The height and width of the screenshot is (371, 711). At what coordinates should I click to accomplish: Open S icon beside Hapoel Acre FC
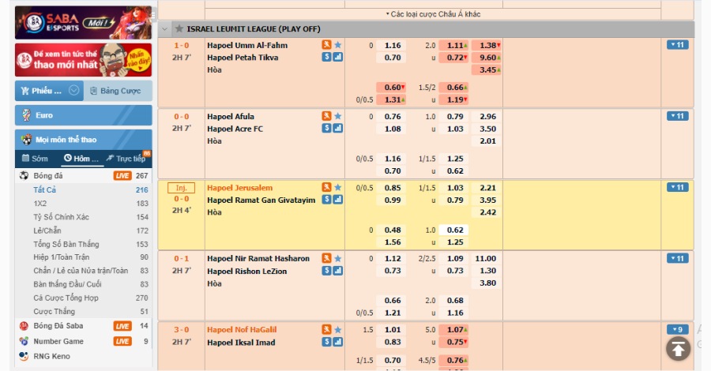click(x=326, y=128)
